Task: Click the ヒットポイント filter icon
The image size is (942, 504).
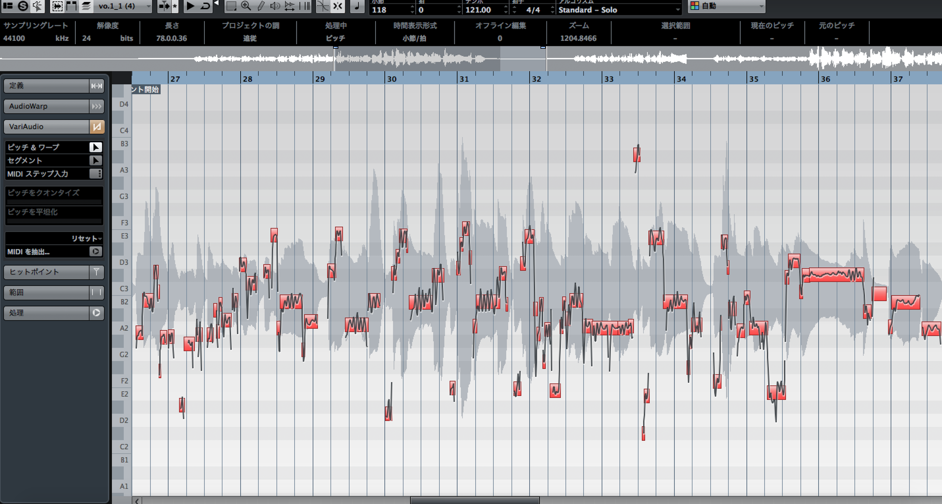Action: 96,272
